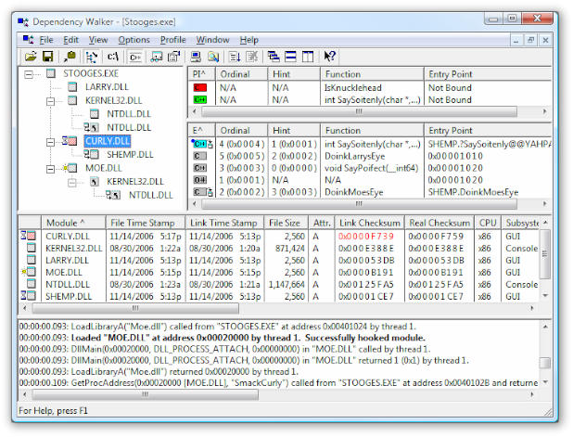Click red C icon beside IsKnucklehead import
This screenshot has width=573, height=437.
(200, 88)
